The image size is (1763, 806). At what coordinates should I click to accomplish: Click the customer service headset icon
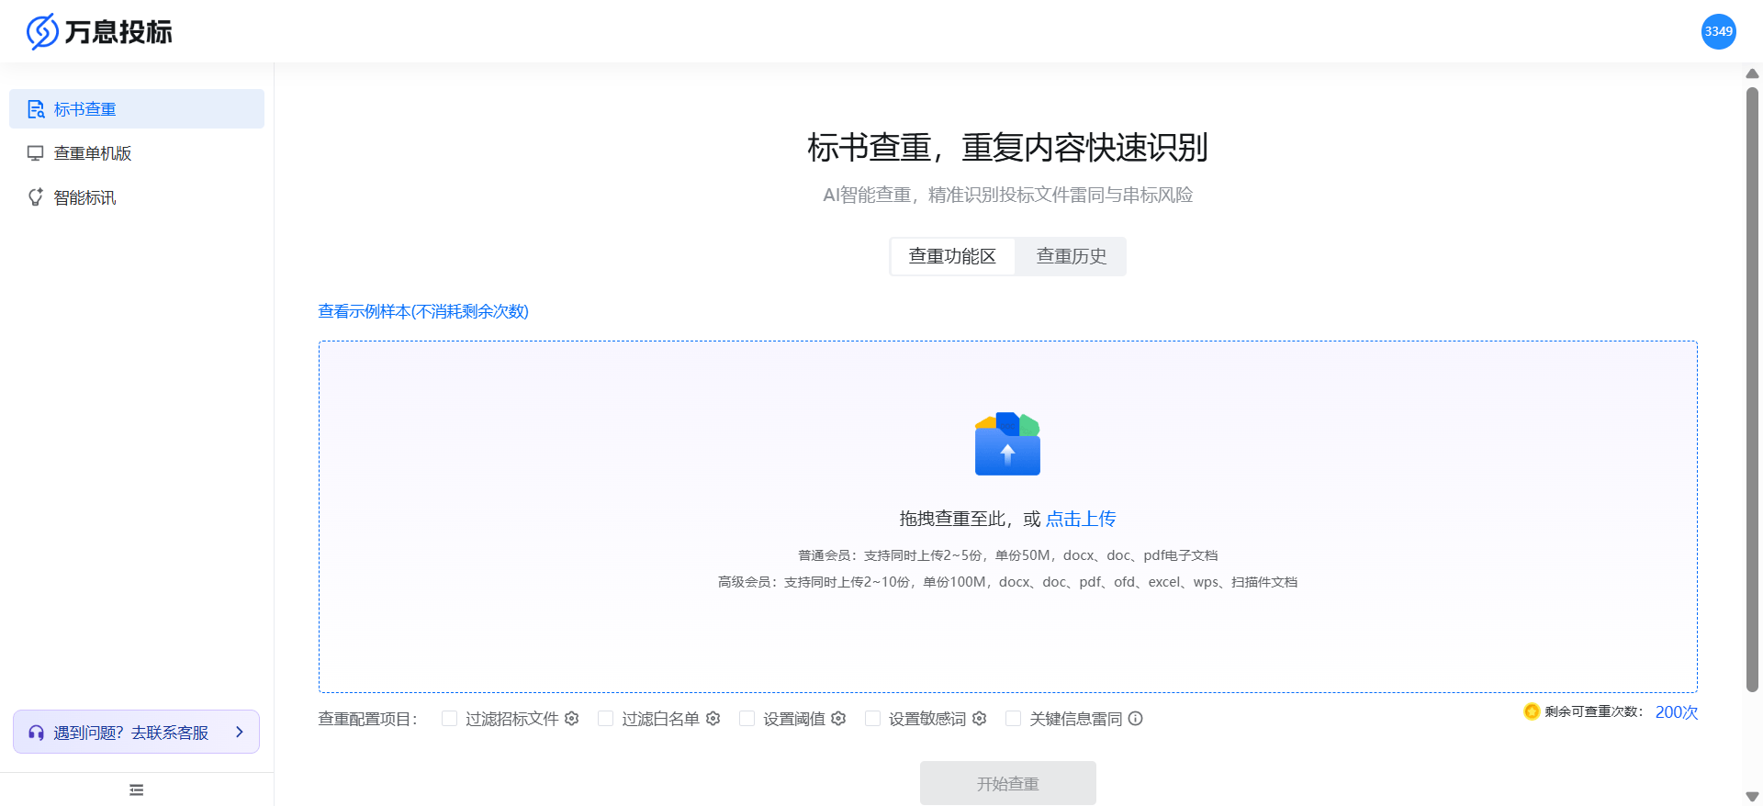(37, 733)
